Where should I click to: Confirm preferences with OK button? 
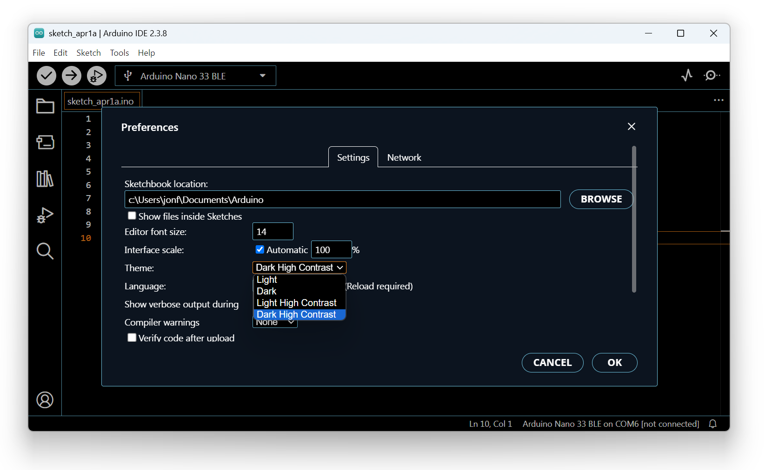pos(615,363)
